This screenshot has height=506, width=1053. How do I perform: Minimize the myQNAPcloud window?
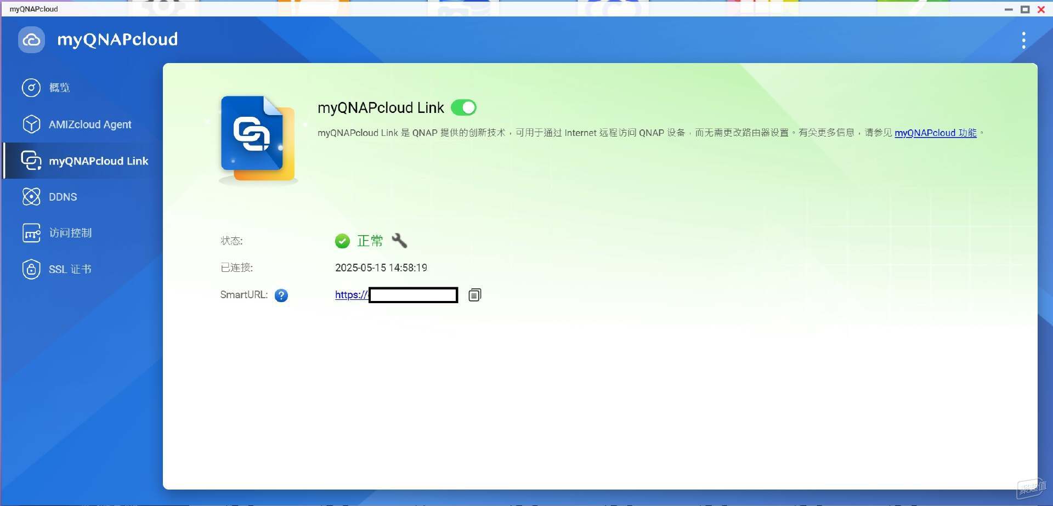click(x=1009, y=9)
